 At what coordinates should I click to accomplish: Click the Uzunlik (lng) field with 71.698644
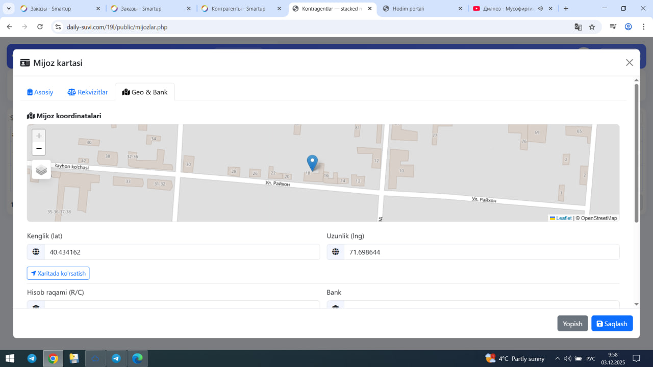482,252
